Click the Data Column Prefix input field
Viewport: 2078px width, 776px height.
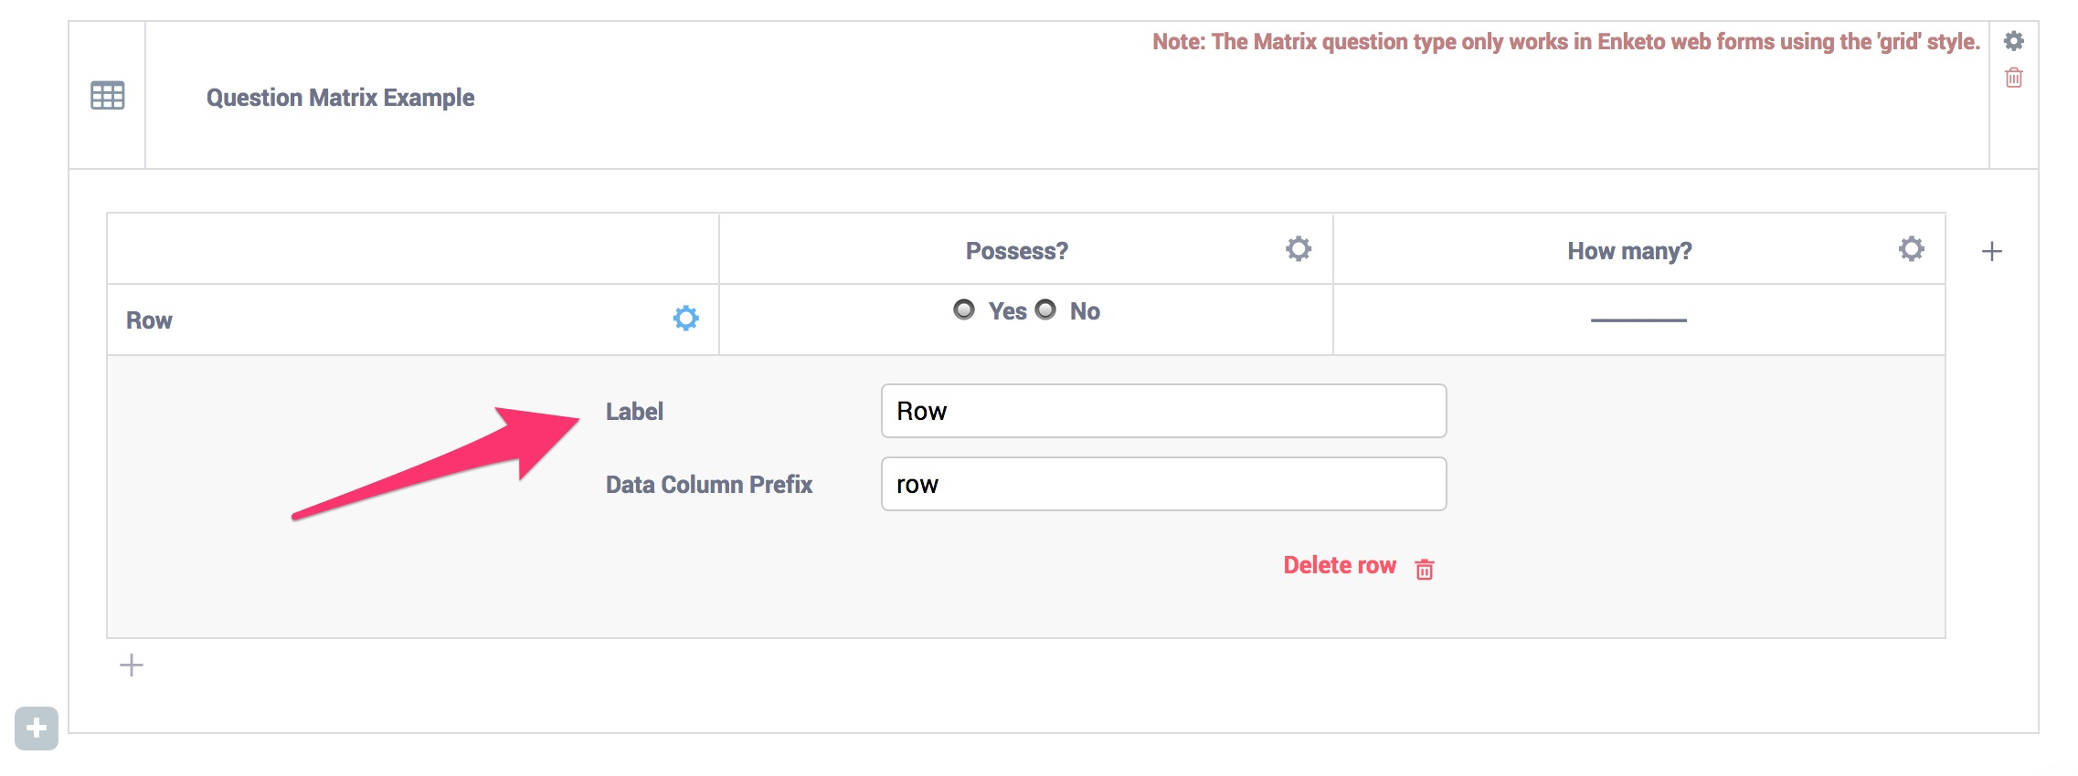1162,484
